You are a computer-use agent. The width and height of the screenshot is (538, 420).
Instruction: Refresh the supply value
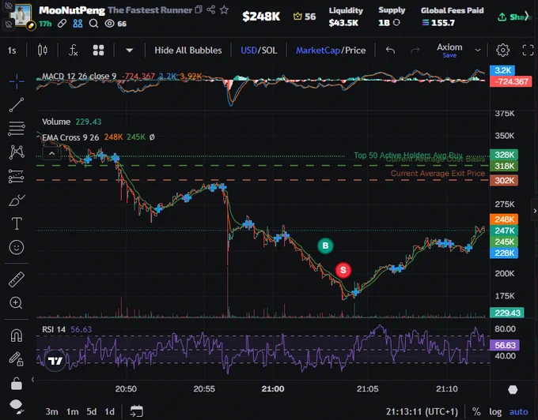point(396,23)
